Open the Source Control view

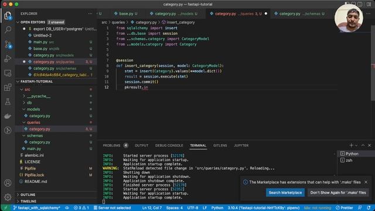[x=8, y=45]
